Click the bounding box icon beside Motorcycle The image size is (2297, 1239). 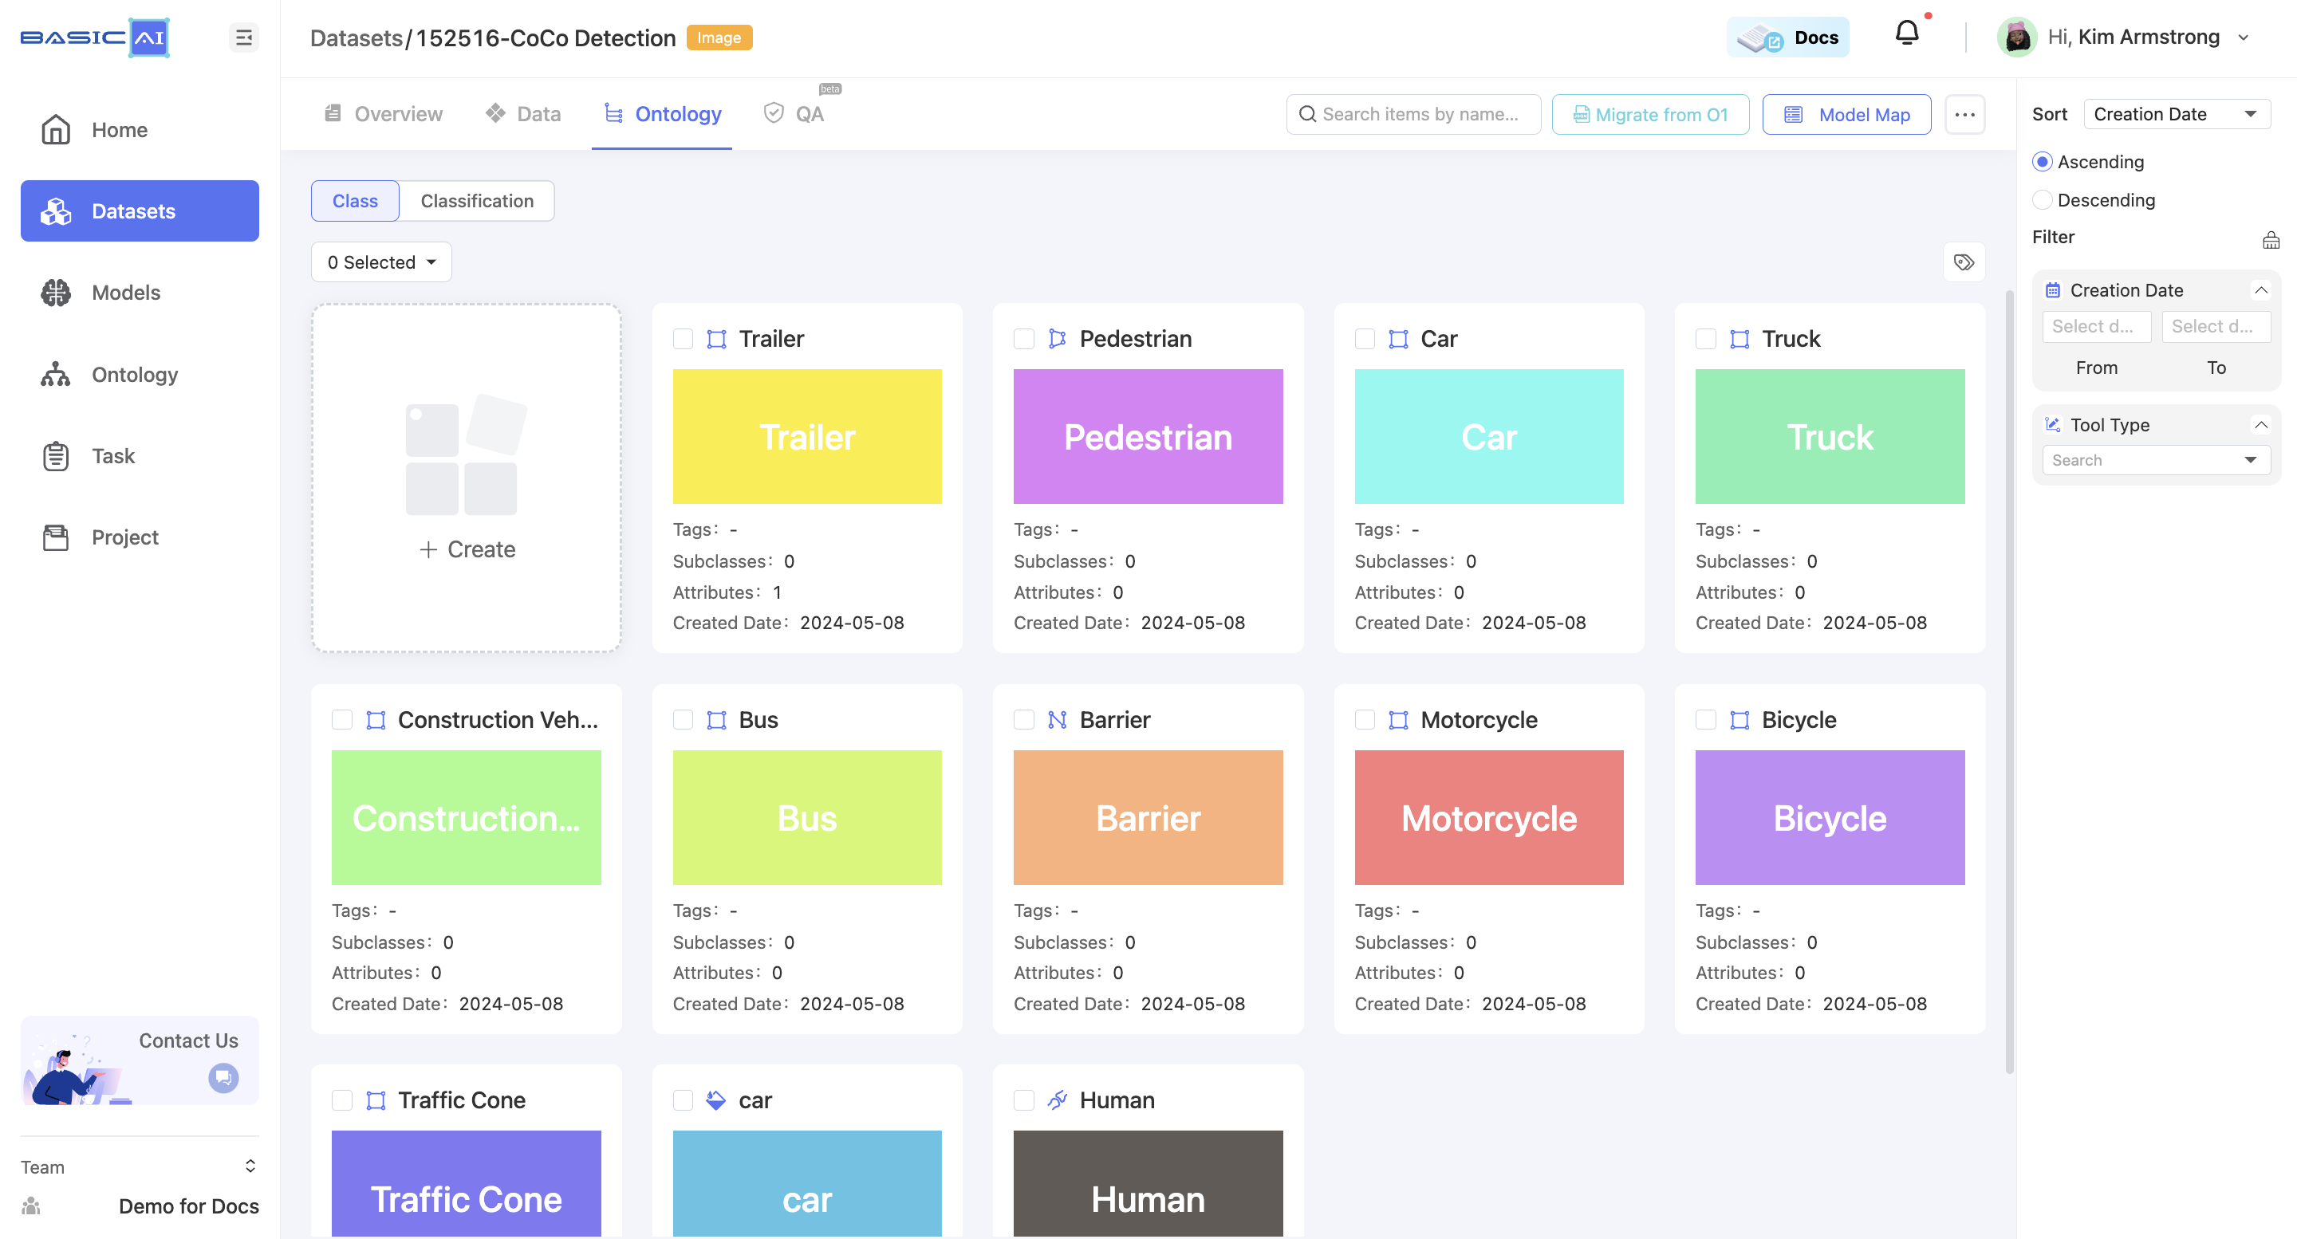click(1398, 719)
